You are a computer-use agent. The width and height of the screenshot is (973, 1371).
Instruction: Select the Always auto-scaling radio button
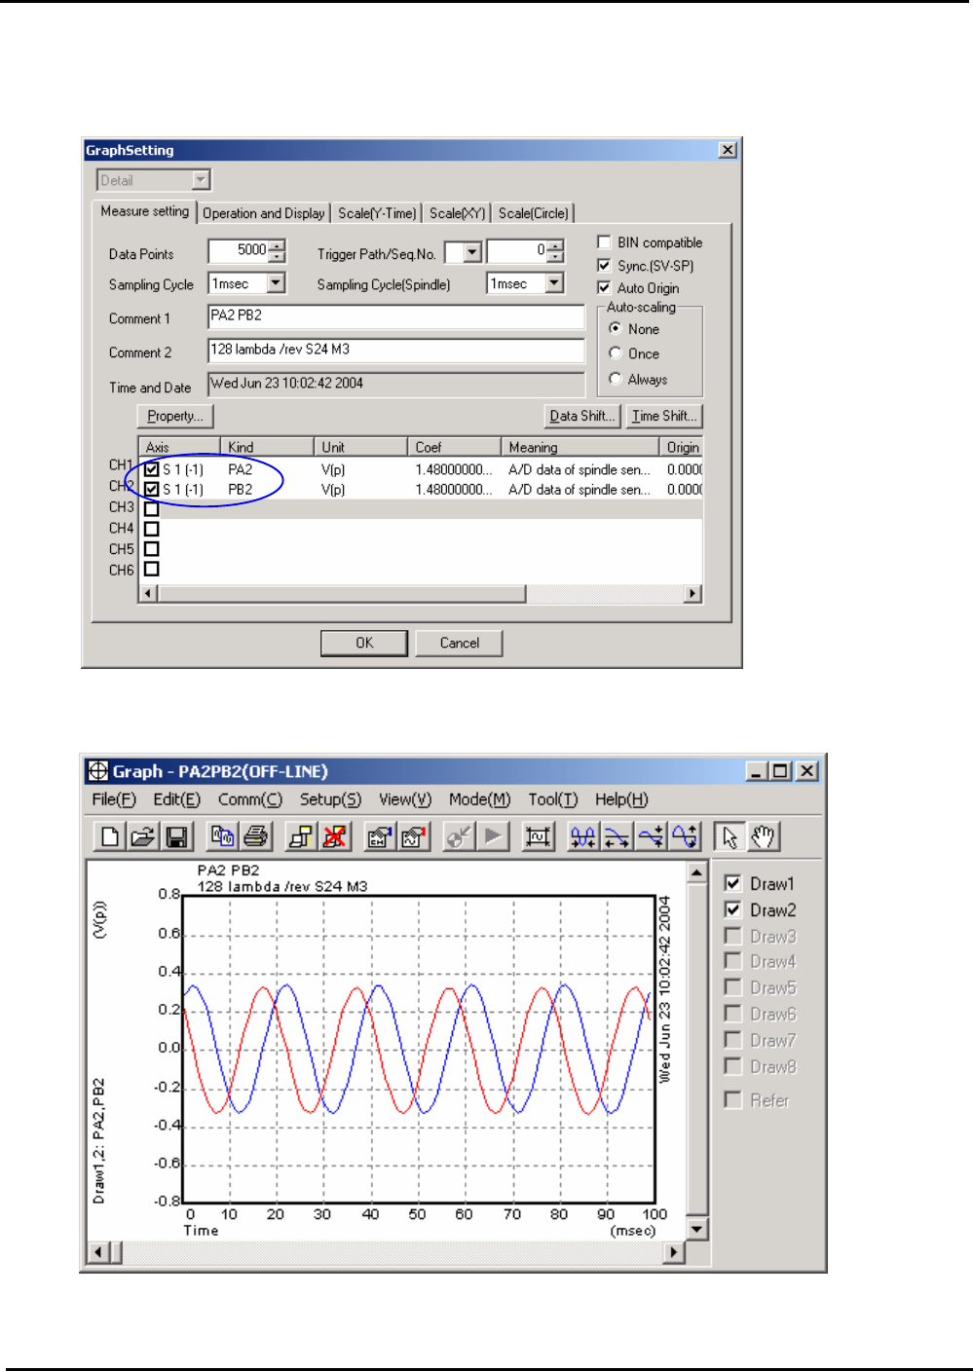pyautogui.click(x=616, y=379)
